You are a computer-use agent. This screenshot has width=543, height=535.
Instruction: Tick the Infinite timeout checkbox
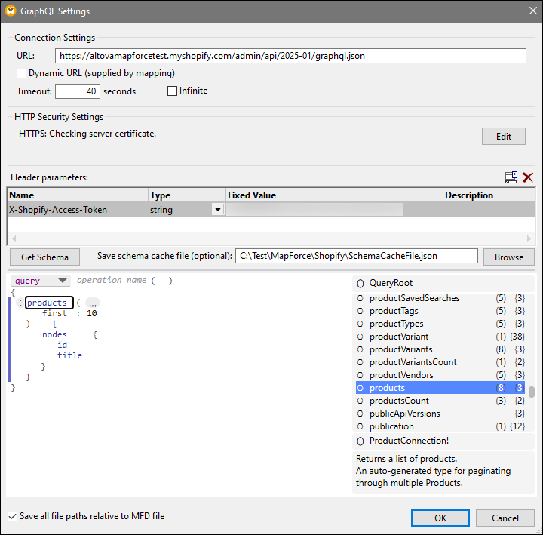[x=172, y=91]
